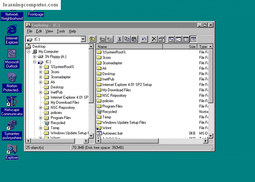Open the Tools menu

pos(61,31)
